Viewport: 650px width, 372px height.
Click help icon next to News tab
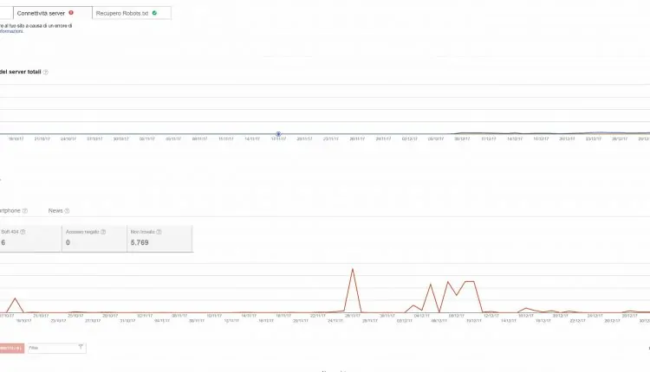coord(67,210)
